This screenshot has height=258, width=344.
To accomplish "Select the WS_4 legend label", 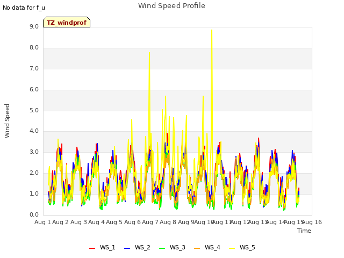I will pyautogui.click(x=212, y=247).
